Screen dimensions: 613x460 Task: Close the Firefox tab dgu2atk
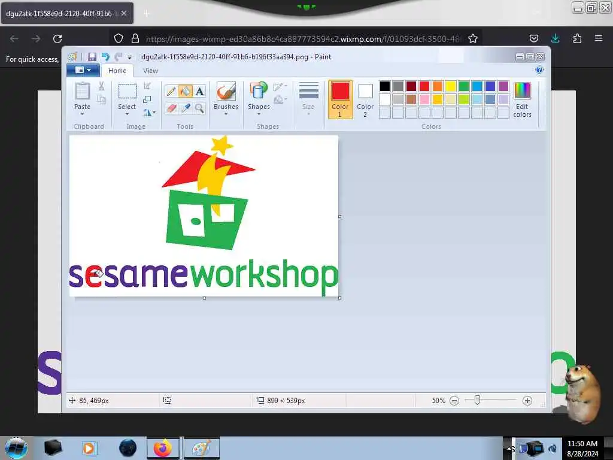[x=124, y=13]
